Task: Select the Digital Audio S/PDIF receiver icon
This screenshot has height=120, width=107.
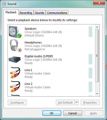Action: pyautogui.click(x=15, y=59)
